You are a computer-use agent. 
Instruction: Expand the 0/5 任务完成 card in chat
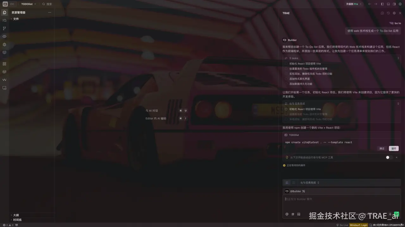point(398,104)
